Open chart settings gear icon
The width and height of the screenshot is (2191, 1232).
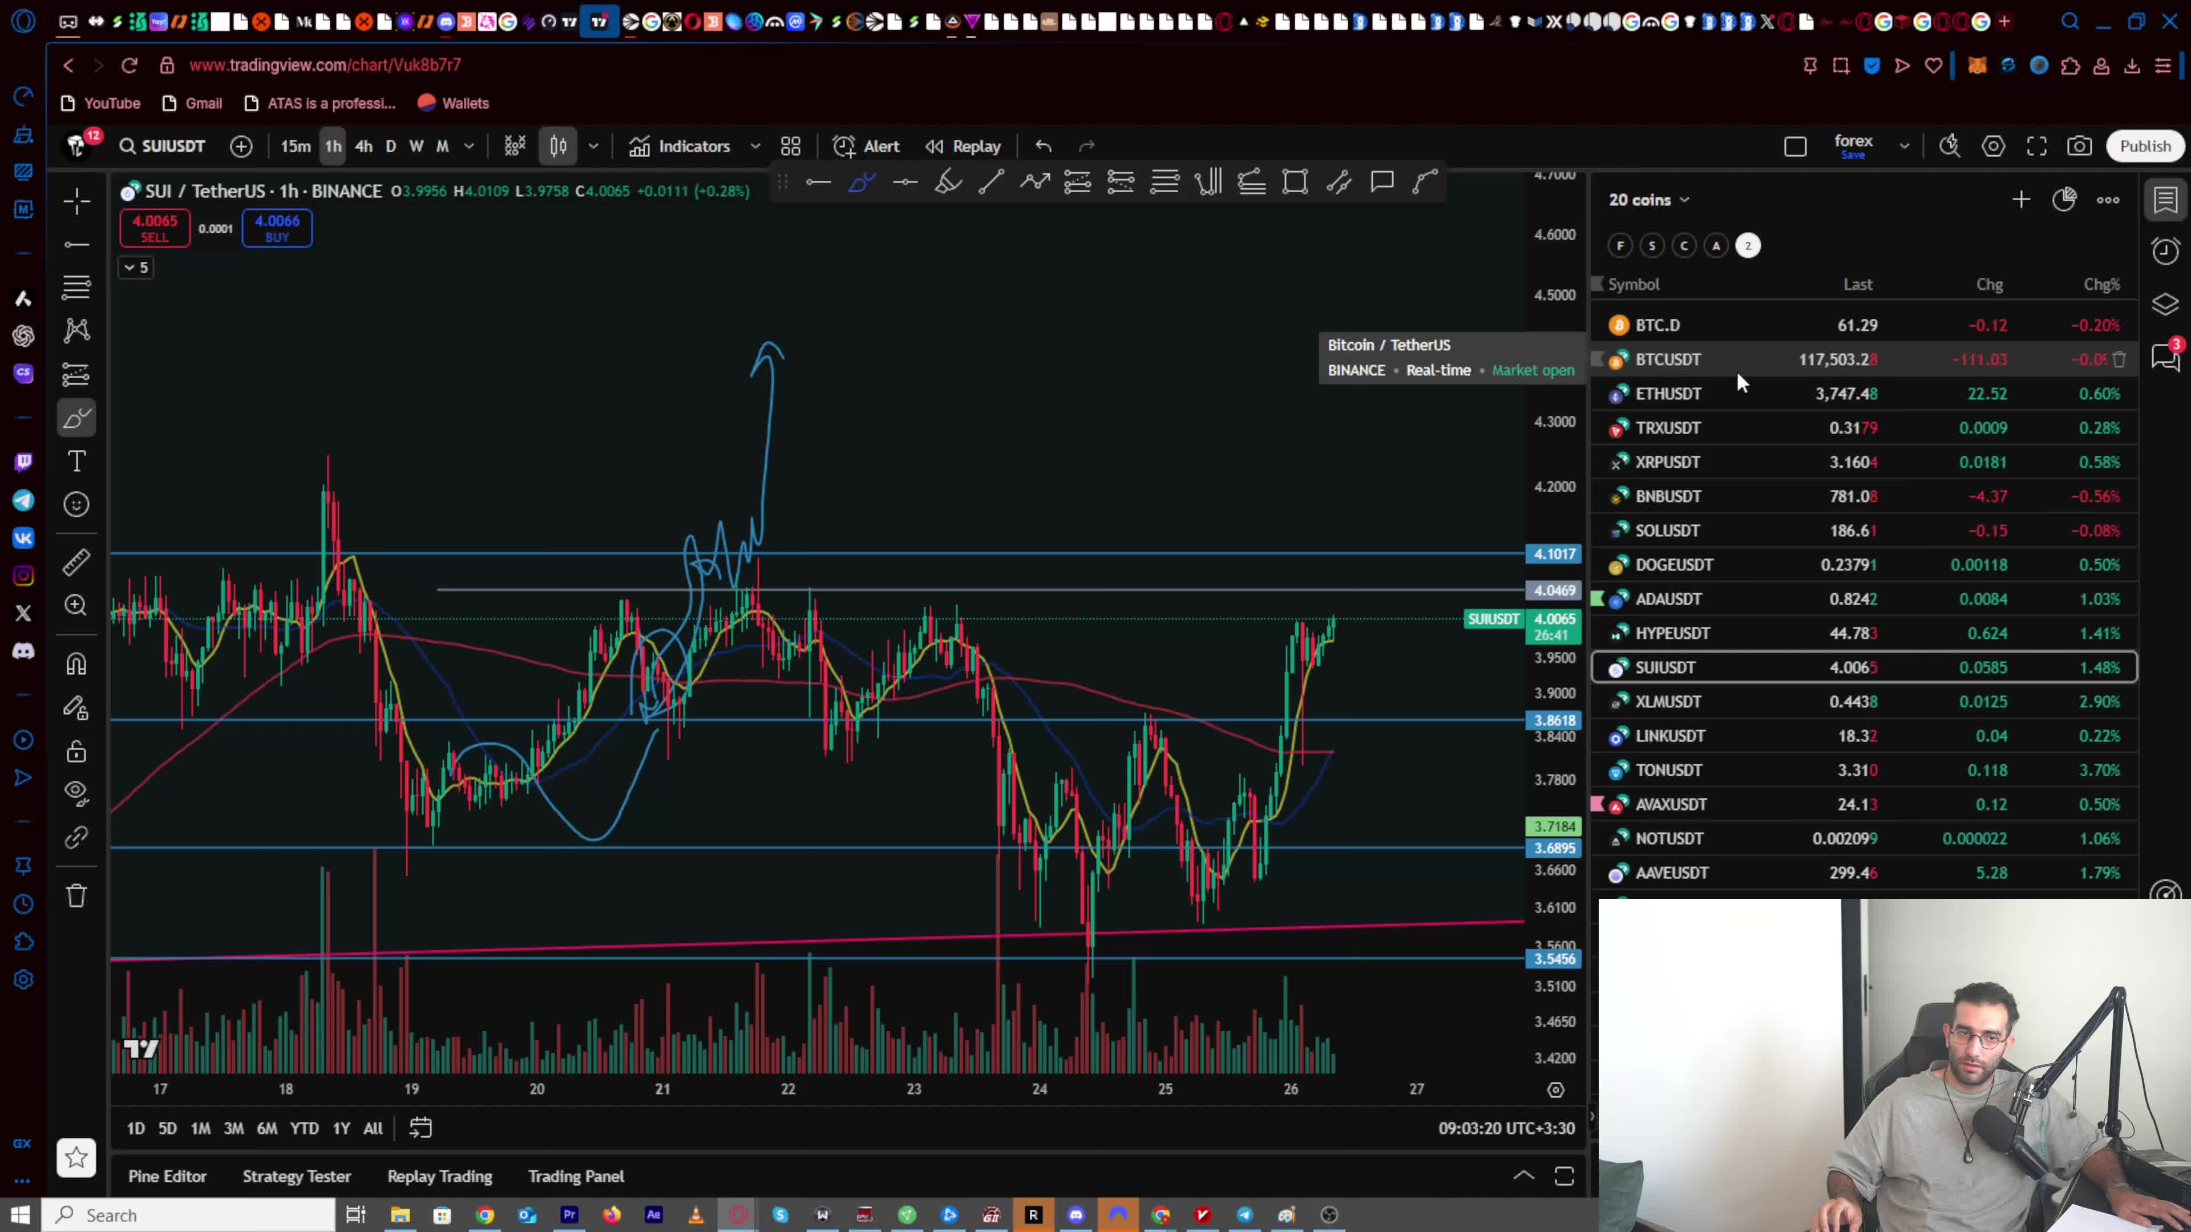click(1993, 146)
